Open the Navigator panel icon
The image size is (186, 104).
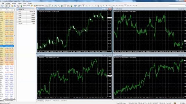[x=12, y=6]
